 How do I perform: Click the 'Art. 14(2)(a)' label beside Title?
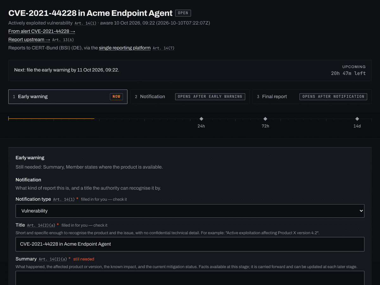pos(41,225)
